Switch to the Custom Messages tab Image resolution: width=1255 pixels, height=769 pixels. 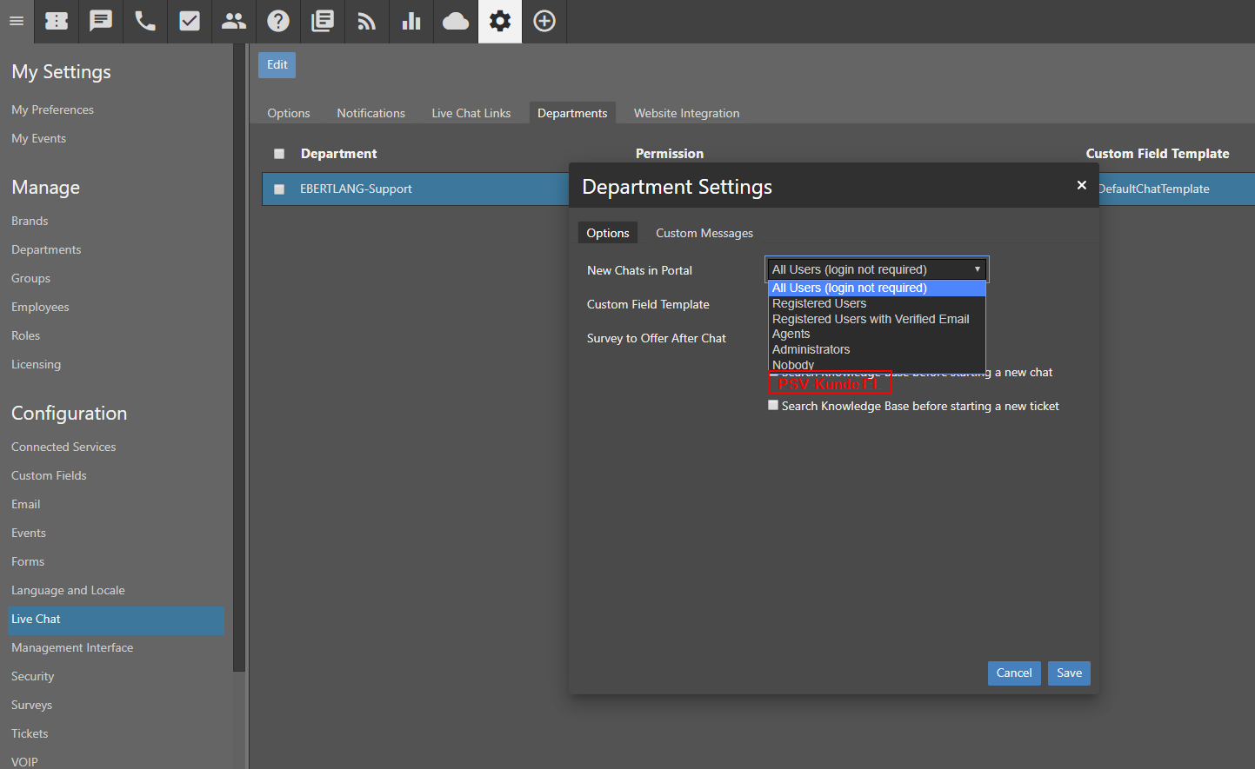704,233
